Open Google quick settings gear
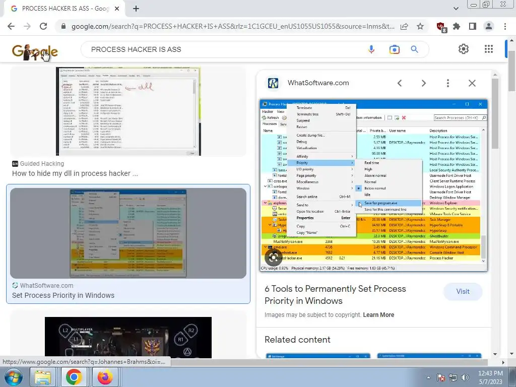516x387 pixels. [x=464, y=49]
